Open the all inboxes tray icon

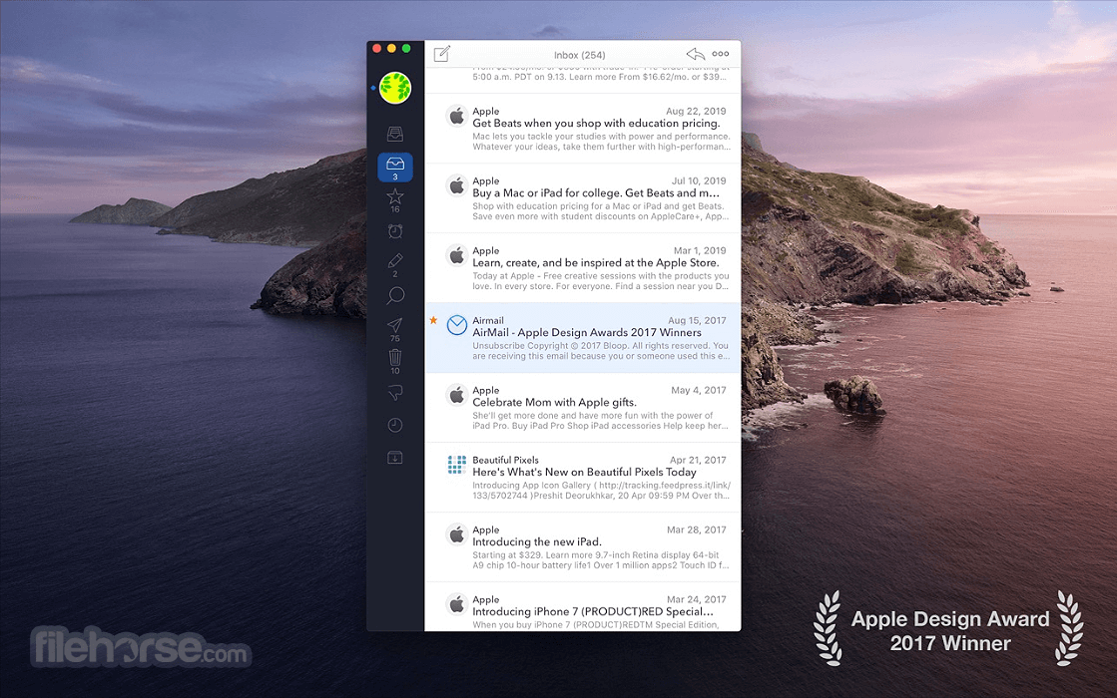(395, 134)
